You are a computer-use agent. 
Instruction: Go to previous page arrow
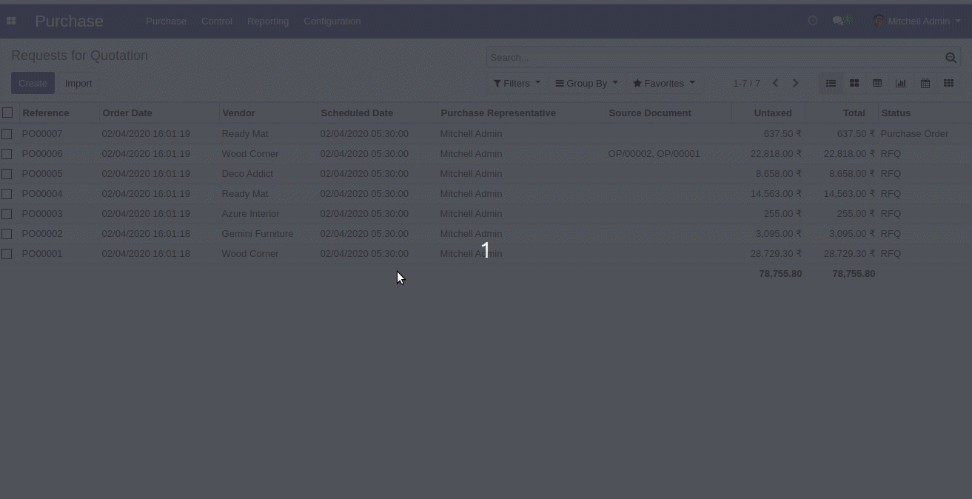click(x=775, y=83)
